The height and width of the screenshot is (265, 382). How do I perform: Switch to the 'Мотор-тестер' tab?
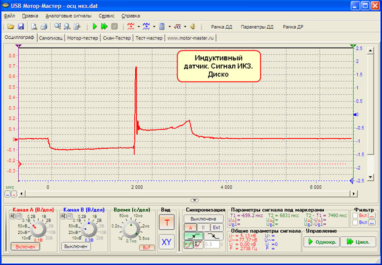pyautogui.click(x=82, y=38)
